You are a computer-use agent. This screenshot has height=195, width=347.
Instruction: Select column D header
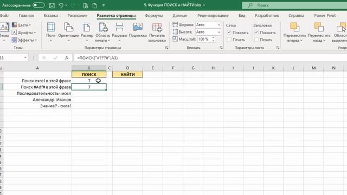[127, 68]
